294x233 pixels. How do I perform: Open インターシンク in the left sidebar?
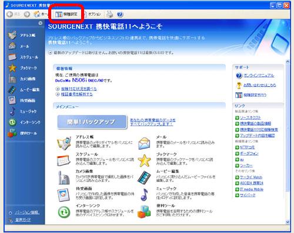pyautogui.click(x=24, y=122)
